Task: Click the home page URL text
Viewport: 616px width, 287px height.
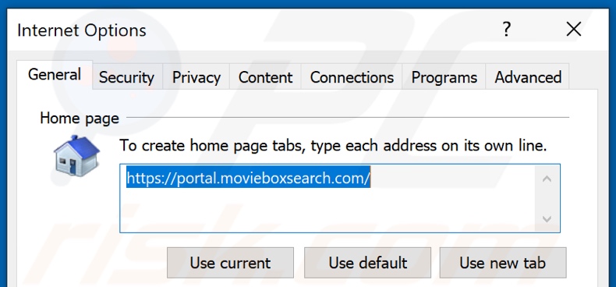Action: click(248, 179)
